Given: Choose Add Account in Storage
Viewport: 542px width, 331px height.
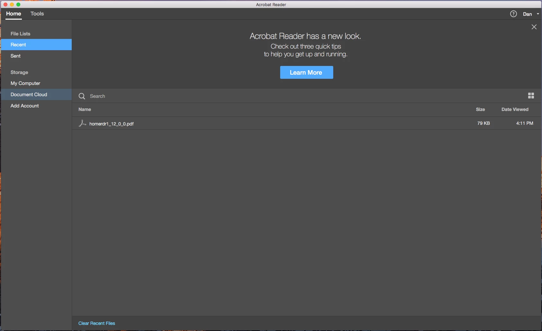Looking at the screenshot, I should (36, 106).
